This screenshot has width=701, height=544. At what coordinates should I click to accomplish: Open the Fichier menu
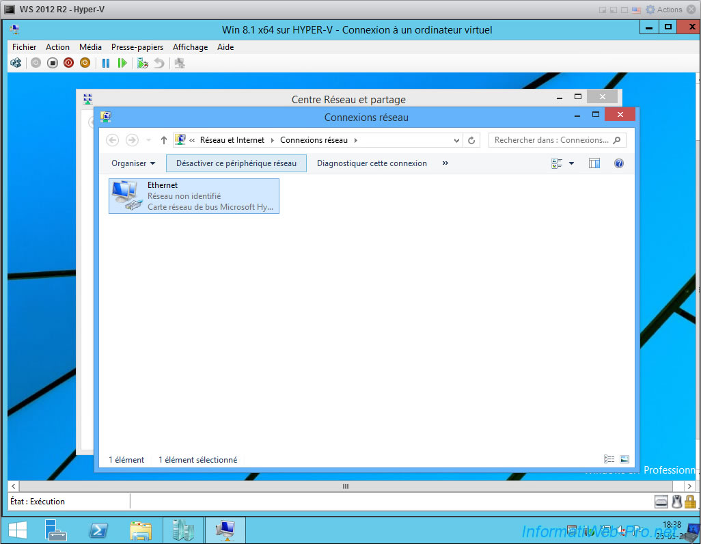[24, 47]
